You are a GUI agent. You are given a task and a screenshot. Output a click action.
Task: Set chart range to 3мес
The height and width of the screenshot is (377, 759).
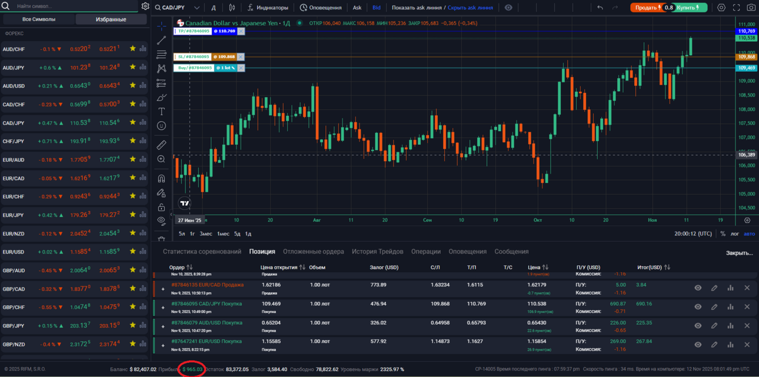point(206,234)
